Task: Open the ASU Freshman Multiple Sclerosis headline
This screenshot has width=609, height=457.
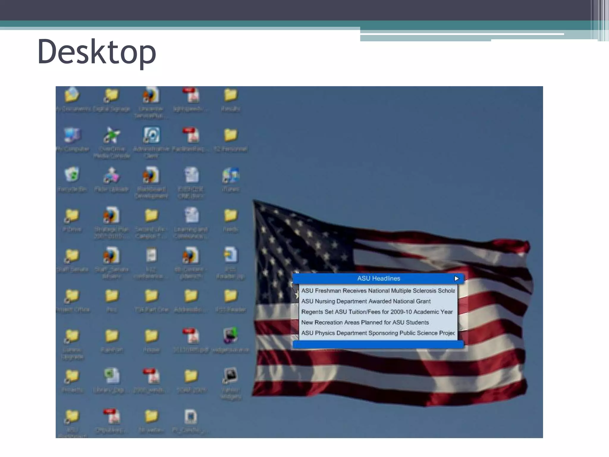Action: pos(378,291)
